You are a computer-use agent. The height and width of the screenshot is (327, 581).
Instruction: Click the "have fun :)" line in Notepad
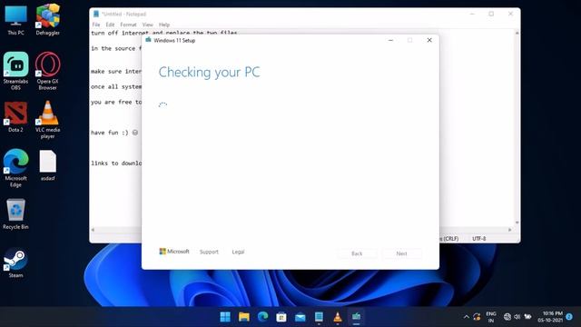click(x=114, y=133)
